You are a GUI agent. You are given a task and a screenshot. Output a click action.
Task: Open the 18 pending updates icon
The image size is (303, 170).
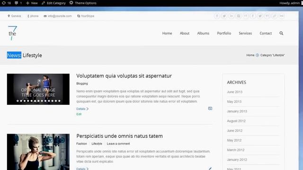(x=6, y=3)
